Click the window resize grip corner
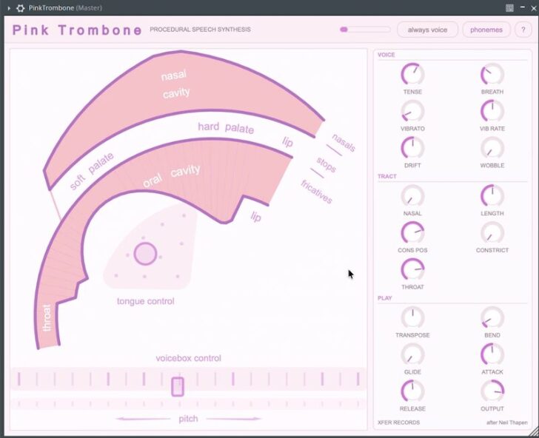 (x=534, y=433)
